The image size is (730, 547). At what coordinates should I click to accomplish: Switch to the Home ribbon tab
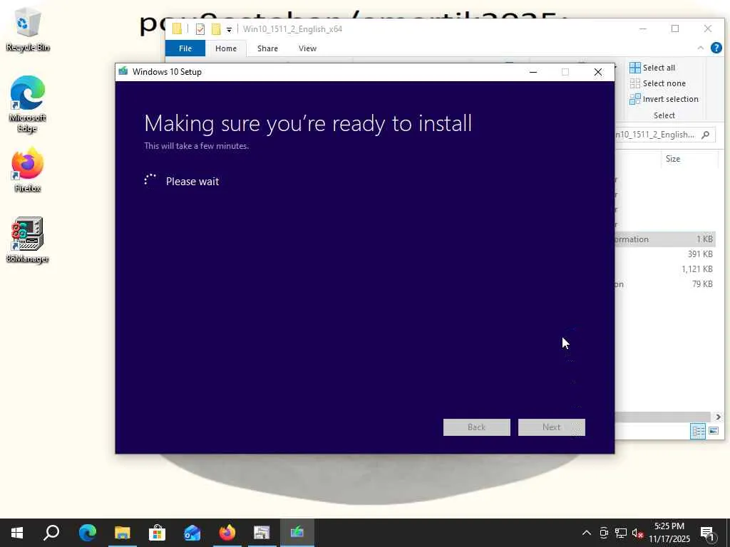[x=226, y=48]
